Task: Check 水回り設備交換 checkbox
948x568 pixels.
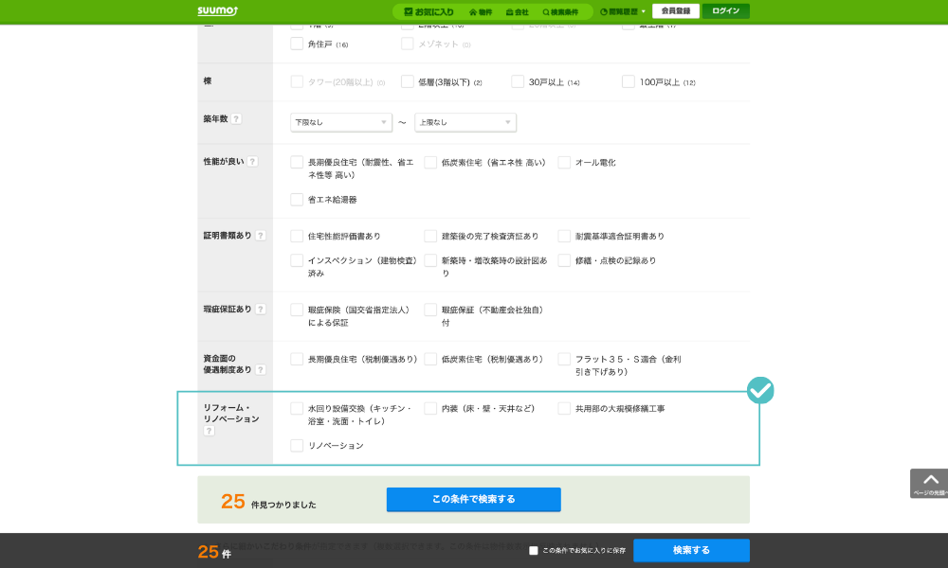Action: pos(297,409)
